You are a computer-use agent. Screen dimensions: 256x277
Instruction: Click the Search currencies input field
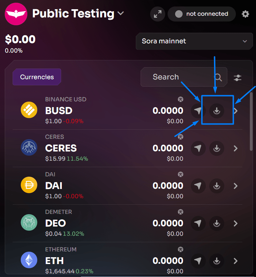click(x=177, y=77)
